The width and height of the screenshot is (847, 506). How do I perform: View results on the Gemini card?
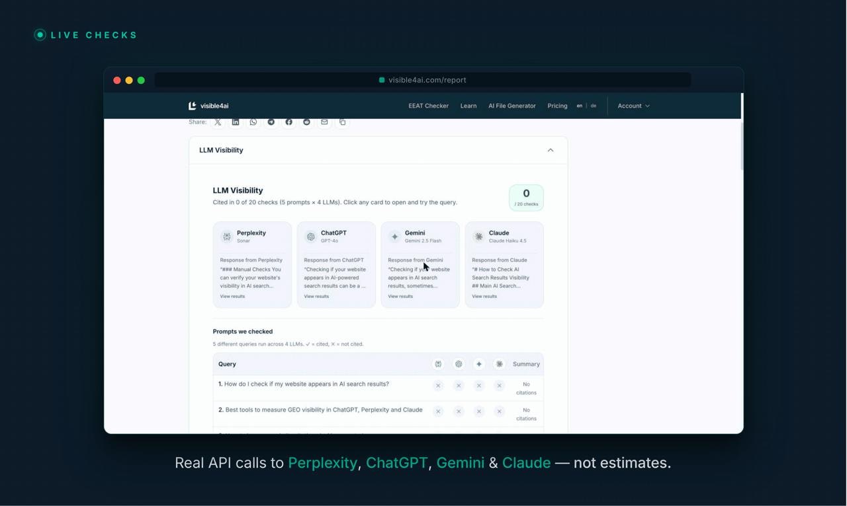click(x=400, y=297)
